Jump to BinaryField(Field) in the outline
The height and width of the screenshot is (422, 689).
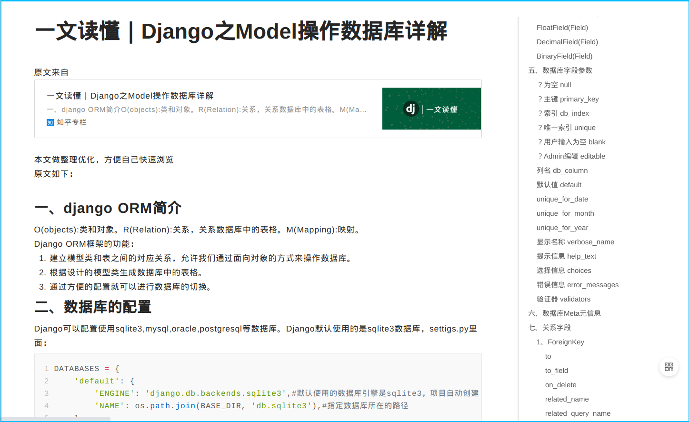click(564, 56)
